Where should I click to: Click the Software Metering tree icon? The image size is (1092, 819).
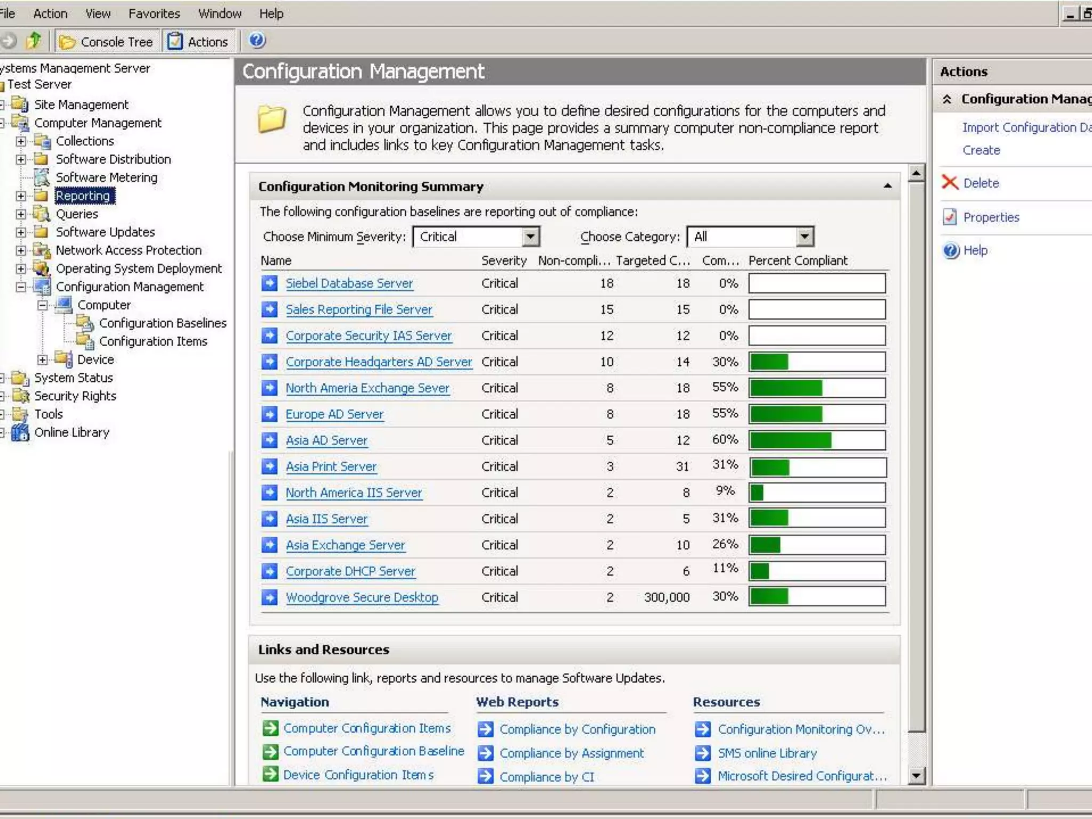click(42, 178)
